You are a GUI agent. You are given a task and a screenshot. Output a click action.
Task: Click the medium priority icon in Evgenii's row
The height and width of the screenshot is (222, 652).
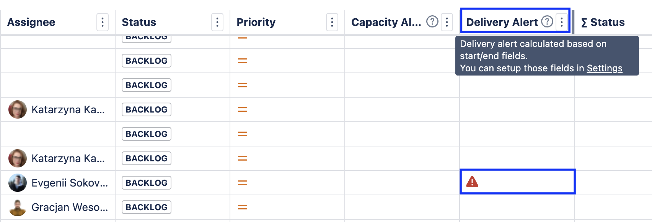243,183
